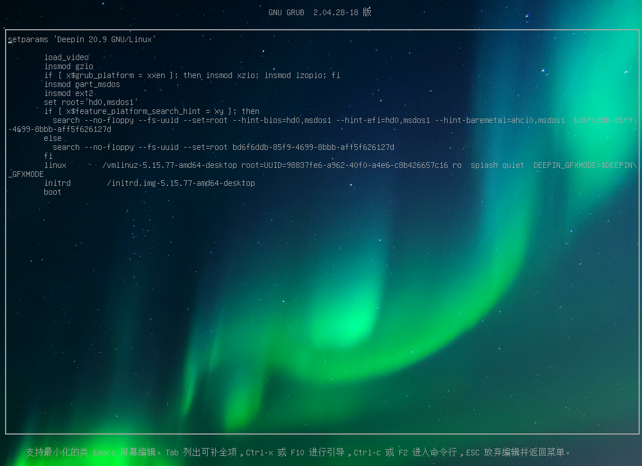Click the --hint-baremetal=ahci0,msdos1 option
Screen dimensions: 642x466
500,121
